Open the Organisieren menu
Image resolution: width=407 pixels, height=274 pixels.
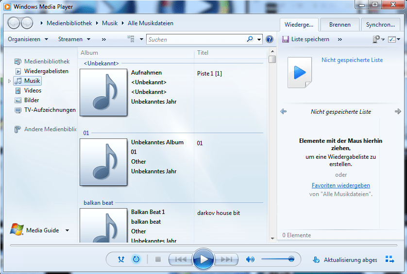point(28,39)
